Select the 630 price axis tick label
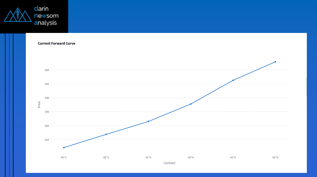The height and width of the screenshot is (177, 317). pyautogui.click(x=46, y=112)
